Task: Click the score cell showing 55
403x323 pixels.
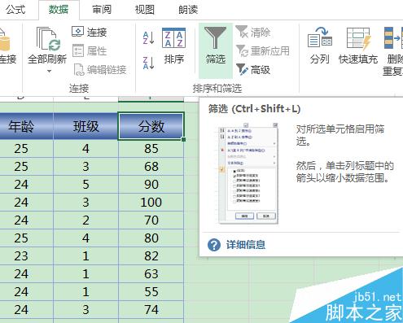Action: (151, 292)
